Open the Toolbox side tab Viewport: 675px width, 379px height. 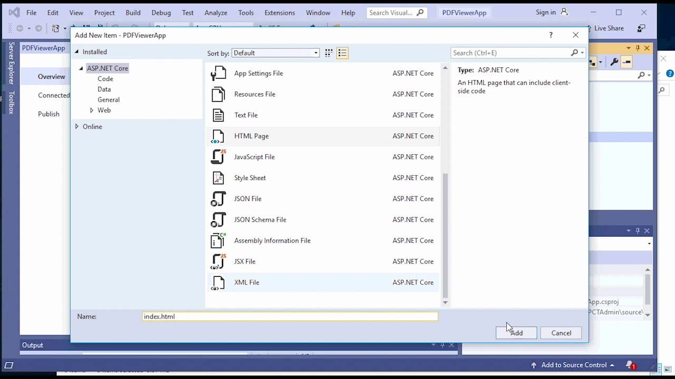coord(11,103)
